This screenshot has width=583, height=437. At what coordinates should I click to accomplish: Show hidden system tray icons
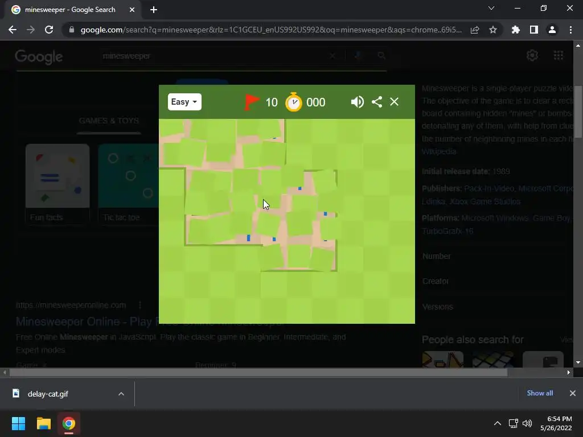coord(497,423)
